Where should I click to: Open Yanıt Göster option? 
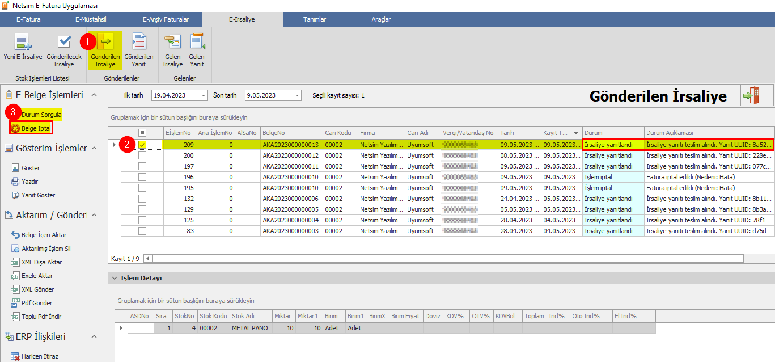tap(33, 195)
